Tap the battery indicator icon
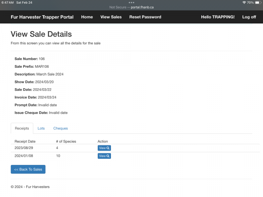This screenshot has height=197, width=263. [x=258, y=2]
